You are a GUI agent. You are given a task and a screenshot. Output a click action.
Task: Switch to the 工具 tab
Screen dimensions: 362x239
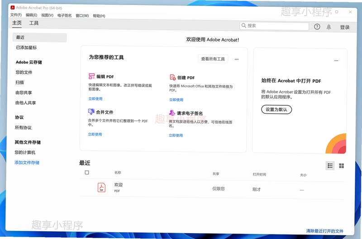pos(33,23)
